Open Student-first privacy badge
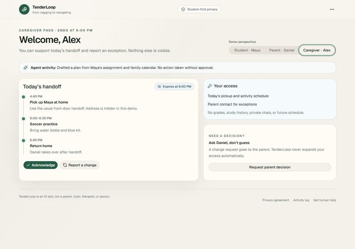Viewport: 355px width, 249px height. pos(199,9)
